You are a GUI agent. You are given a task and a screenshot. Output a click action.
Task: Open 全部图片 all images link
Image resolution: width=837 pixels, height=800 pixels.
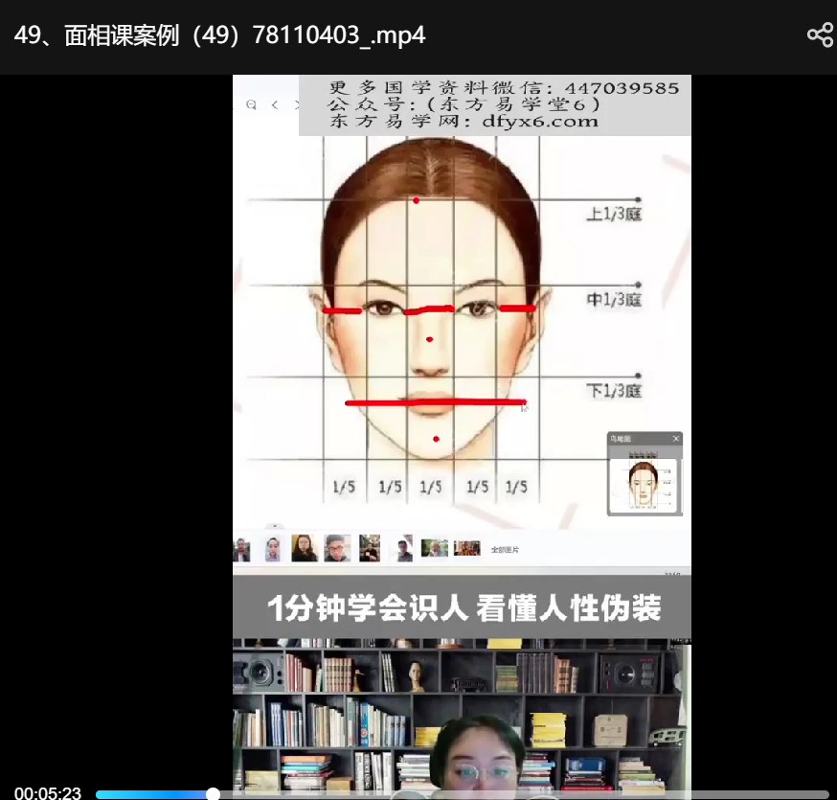(x=505, y=549)
